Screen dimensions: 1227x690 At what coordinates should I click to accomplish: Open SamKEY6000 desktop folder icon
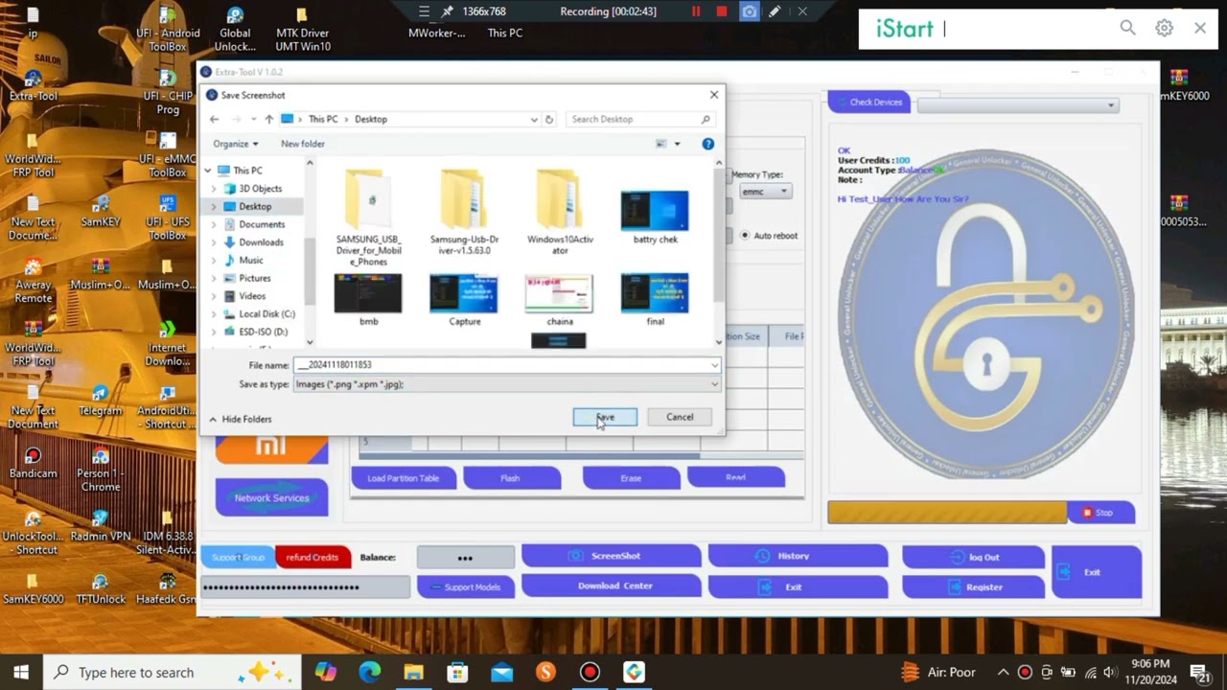click(x=34, y=588)
